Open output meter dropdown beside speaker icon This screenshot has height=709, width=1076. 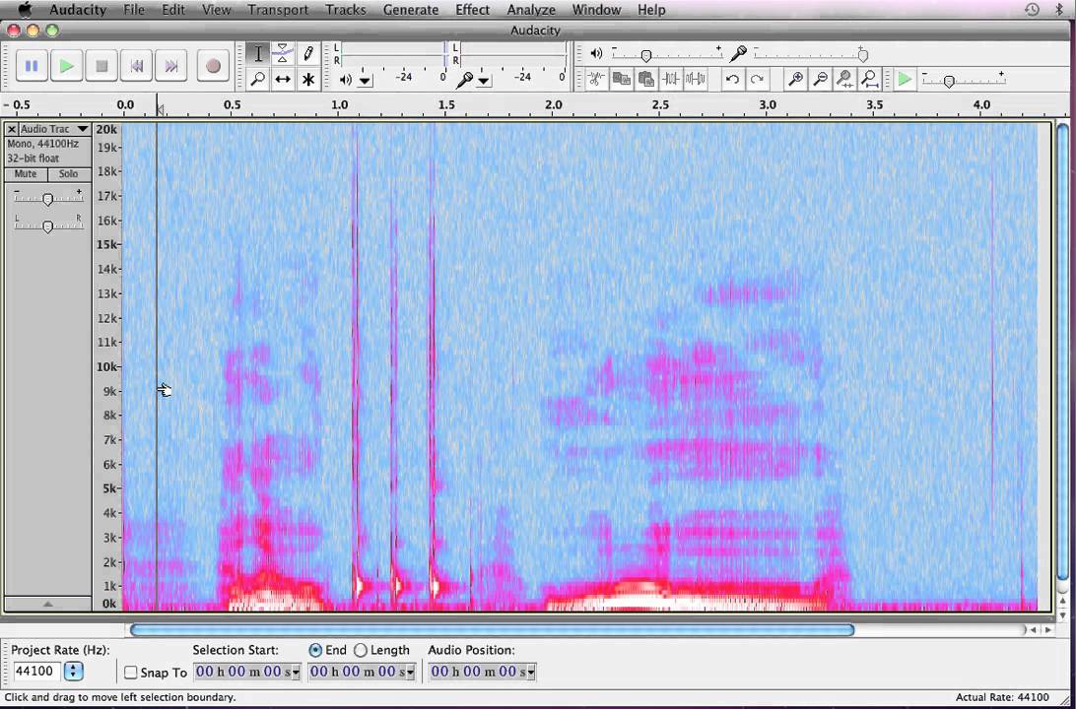[x=366, y=81]
